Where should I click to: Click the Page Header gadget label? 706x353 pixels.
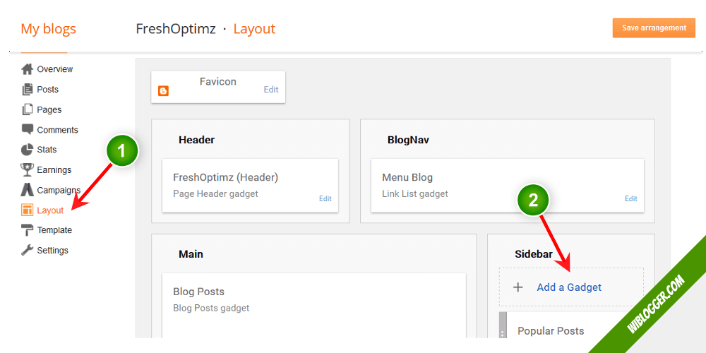tap(215, 194)
